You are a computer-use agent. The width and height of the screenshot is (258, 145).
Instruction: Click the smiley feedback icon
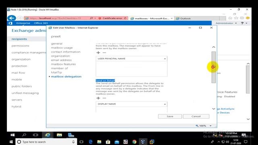(x=248, y=18)
